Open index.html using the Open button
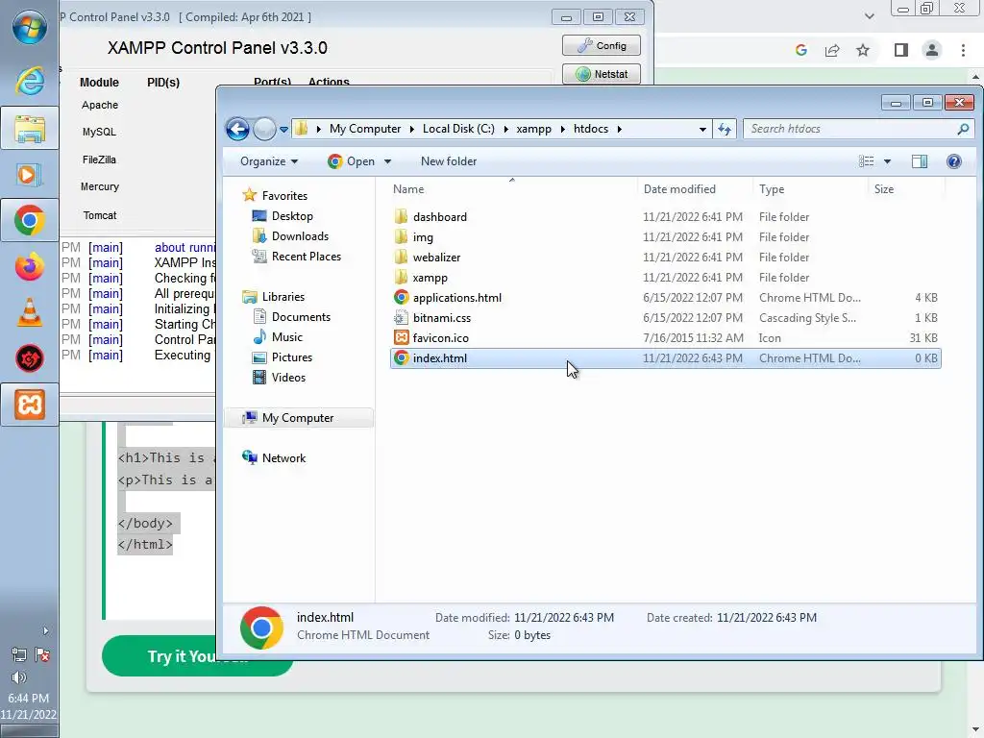 click(x=352, y=161)
